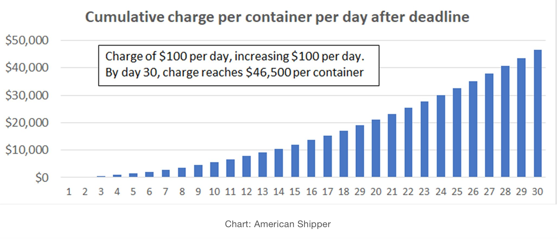This screenshot has height=239, width=558.
Task: Click the "Chart: American Shipper" caption
Action: click(x=278, y=224)
